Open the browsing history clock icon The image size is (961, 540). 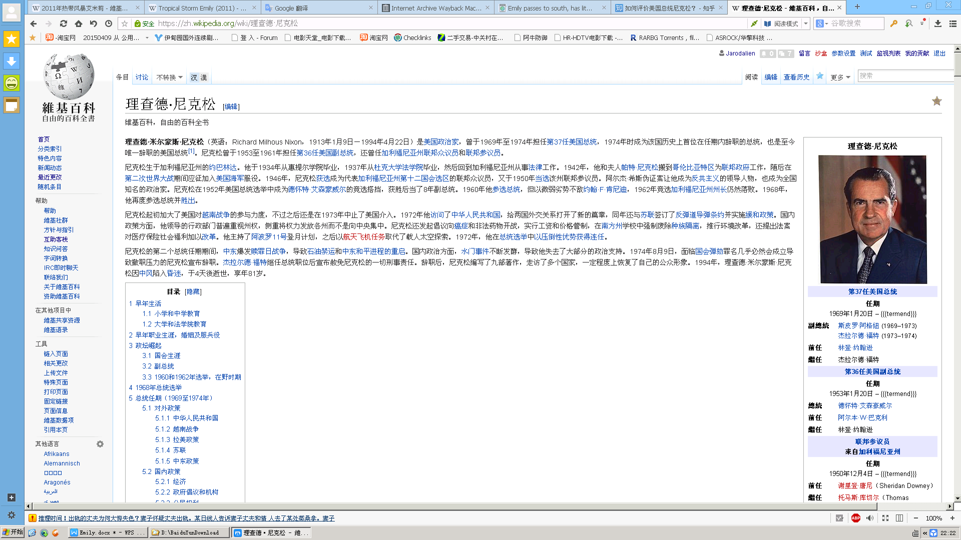tap(109, 23)
